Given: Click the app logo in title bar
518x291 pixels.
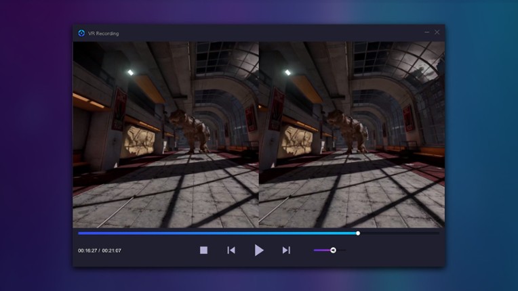Looking at the screenshot, I should [81, 32].
